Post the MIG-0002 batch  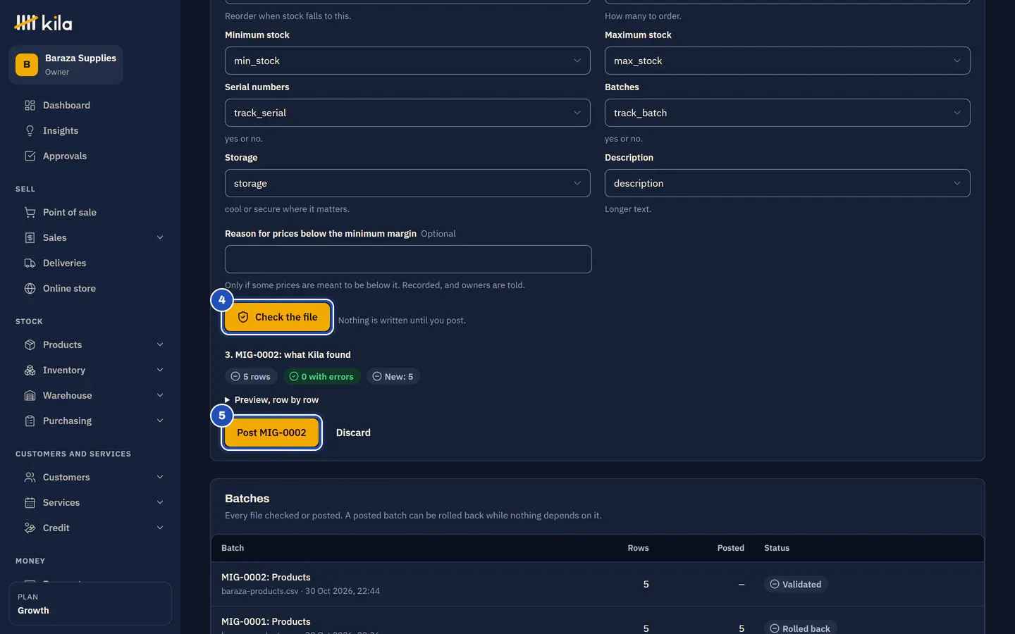pyautogui.click(x=271, y=433)
